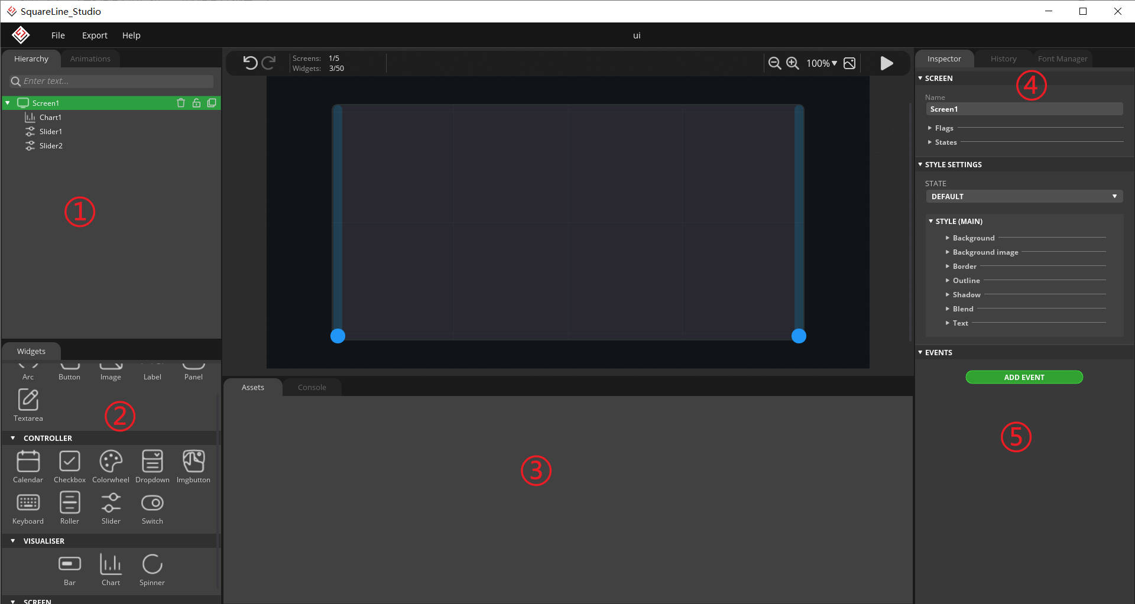Select the Hierarchy tab

[x=31, y=59]
